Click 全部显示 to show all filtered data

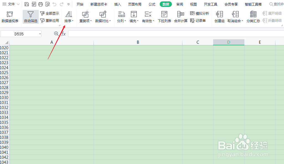point(49,13)
